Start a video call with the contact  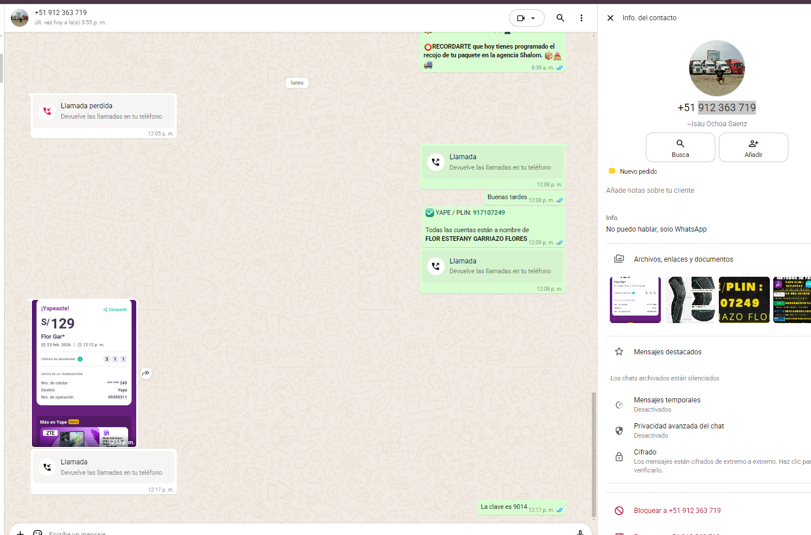coord(521,18)
